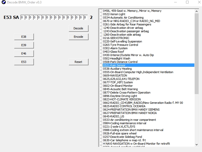Enable 0624-PREPARTATION BMW HANDY SIEMENS
Image resolution: width=202 pixels, height=152 pixels.
[x=101, y=110]
